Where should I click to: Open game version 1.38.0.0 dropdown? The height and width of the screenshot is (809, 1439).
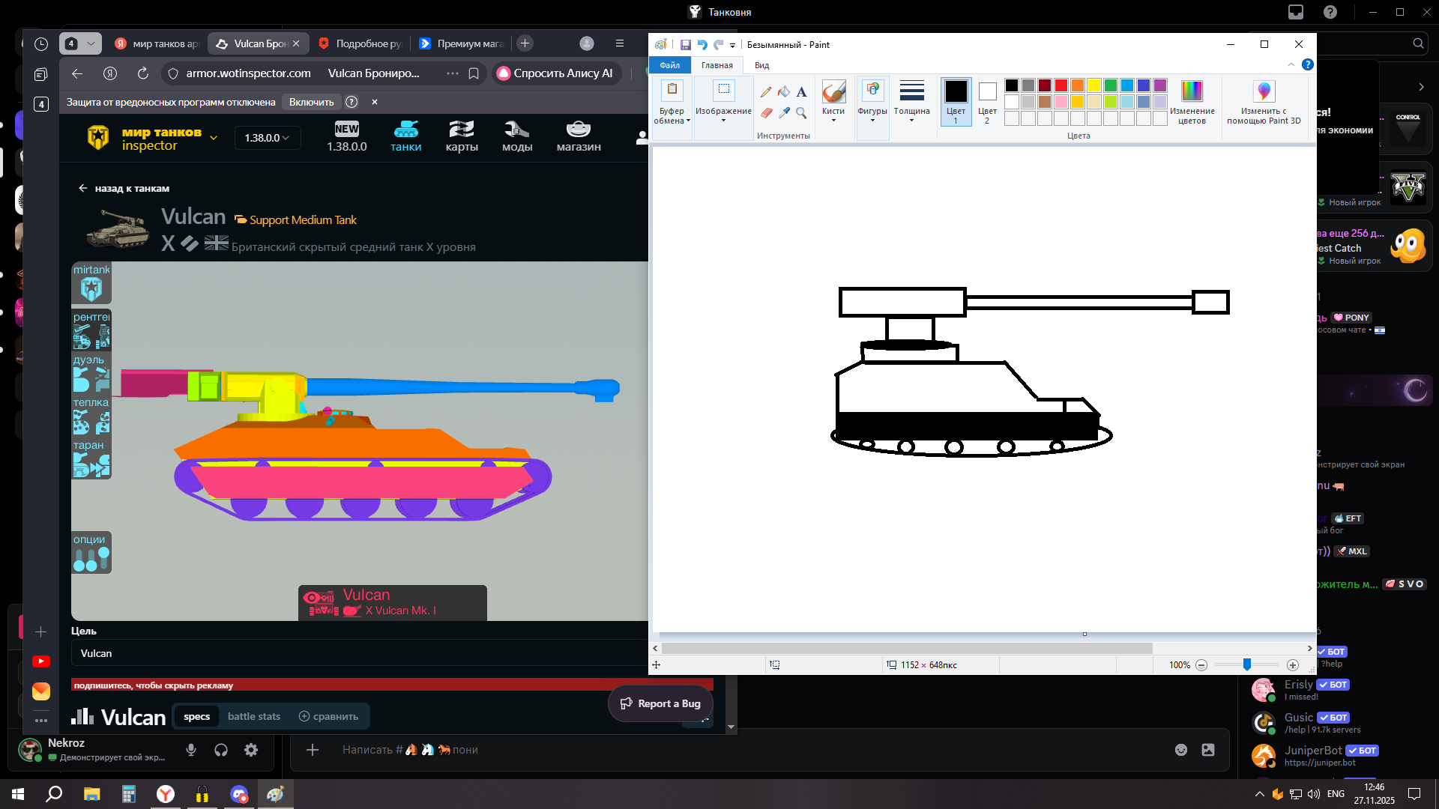point(268,138)
